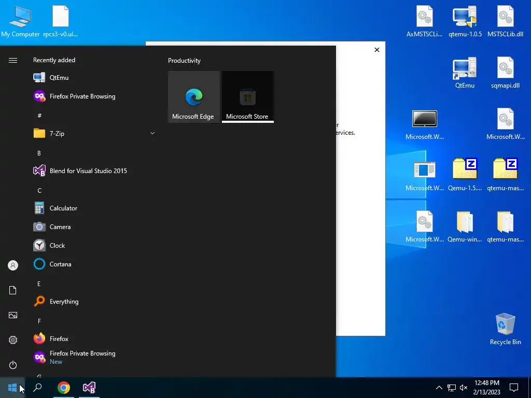Select the qtemu-1.0.5 desktop icon
Screen dimensions: 531x398
tap(465, 21)
